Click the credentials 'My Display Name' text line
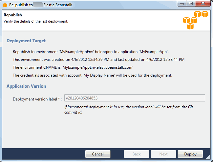 [93, 75]
